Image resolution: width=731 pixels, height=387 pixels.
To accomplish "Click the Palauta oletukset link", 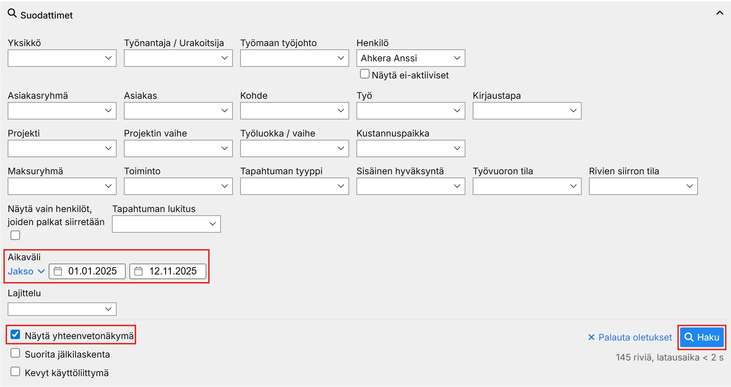I will pos(635,337).
